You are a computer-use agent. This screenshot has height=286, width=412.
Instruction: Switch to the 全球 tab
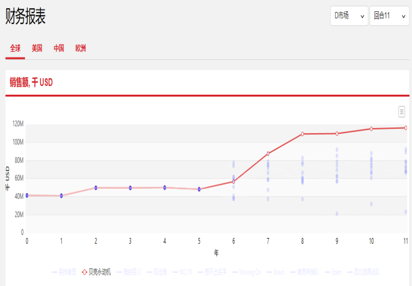pyautogui.click(x=15, y=48)
